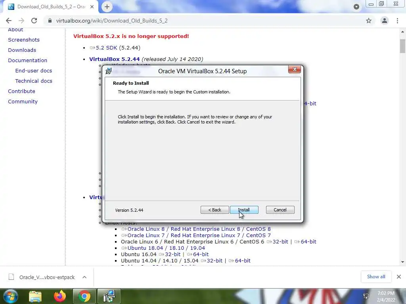Screen dimensions: 406x304
Task: Switch to the VirtualBox installer taskbar icon
Action: (109, 296)
